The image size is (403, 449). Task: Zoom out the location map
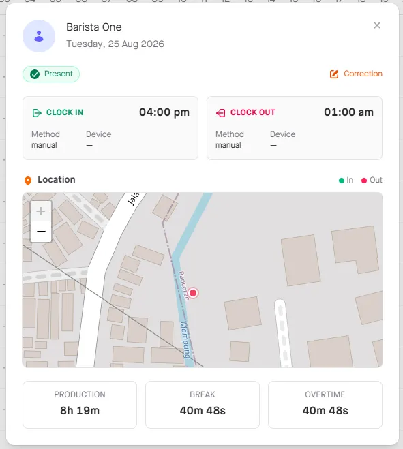(x=41, y=232)
